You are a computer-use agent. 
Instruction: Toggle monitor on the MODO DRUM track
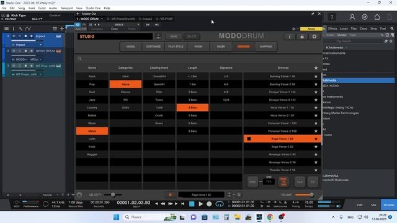[32, 51]
